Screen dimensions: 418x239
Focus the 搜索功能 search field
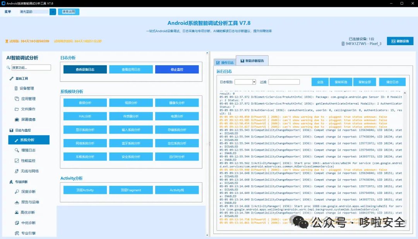click(31, 68)
